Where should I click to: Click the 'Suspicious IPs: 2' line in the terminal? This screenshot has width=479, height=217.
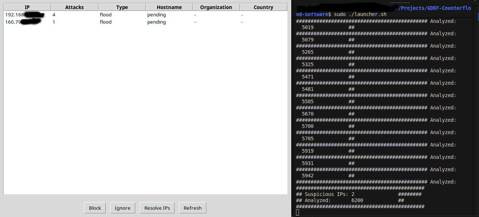click(325, 194)
